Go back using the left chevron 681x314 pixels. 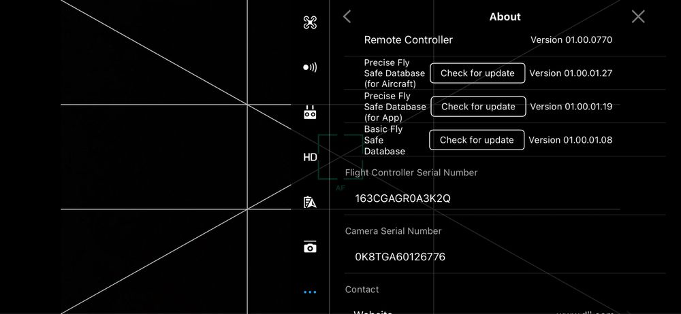[347, 16]
